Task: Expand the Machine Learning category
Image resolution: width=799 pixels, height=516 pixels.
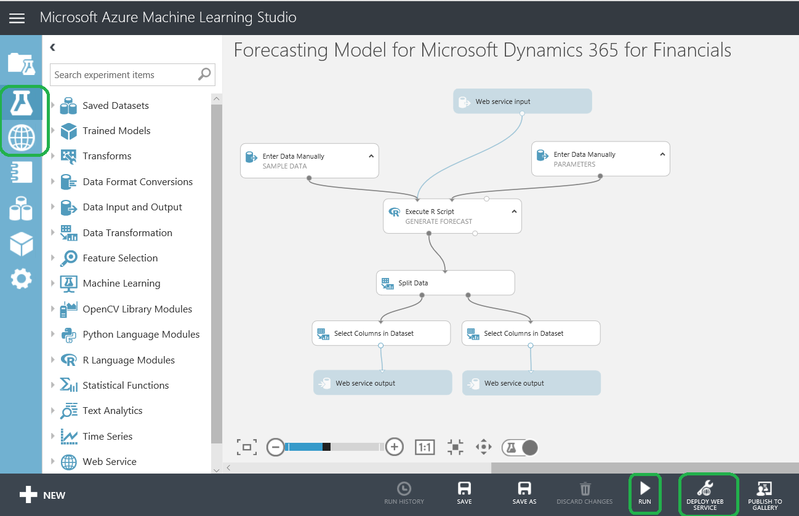Action: (53, 284)
